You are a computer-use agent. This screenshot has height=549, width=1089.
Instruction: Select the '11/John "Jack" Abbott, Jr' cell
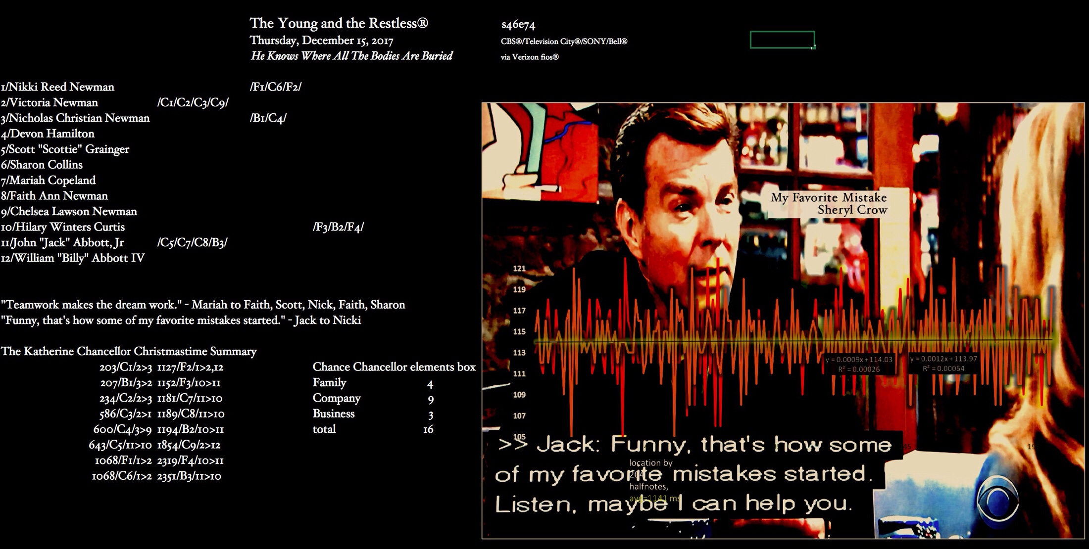(63, 242)
